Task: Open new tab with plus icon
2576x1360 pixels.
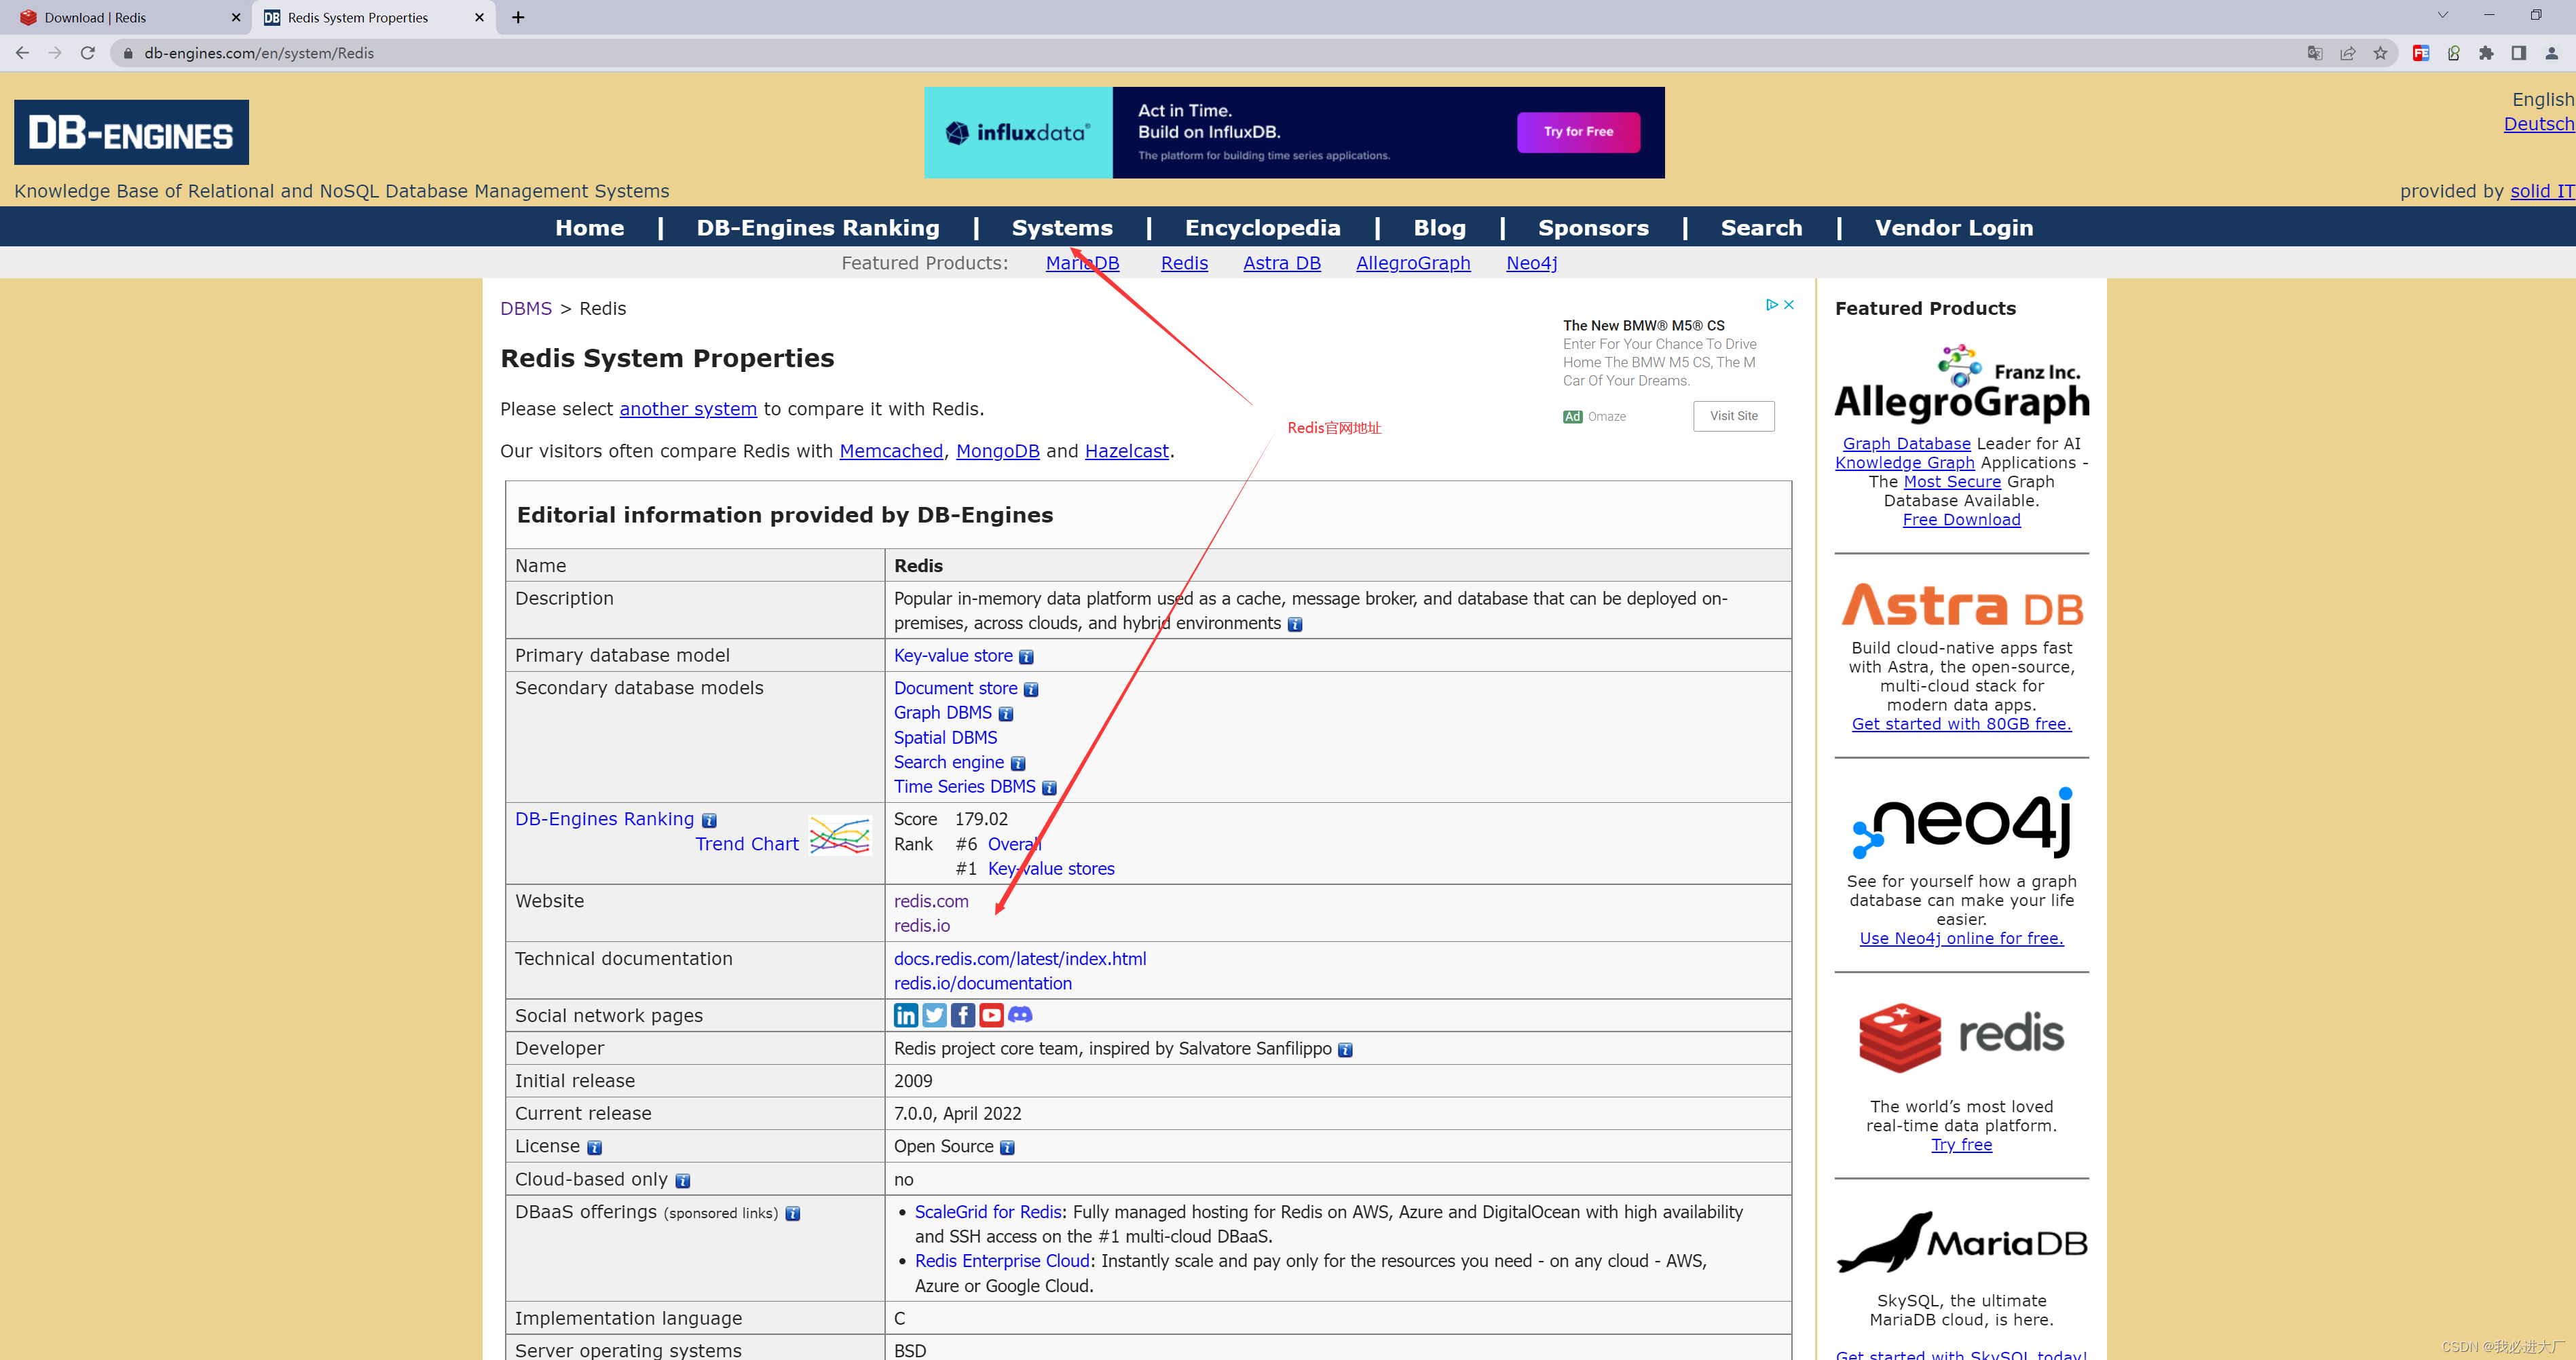Action: pyautogui.click(x=518, y=17)
